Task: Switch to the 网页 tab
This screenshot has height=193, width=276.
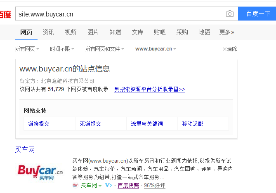Action: click(26, 32)
